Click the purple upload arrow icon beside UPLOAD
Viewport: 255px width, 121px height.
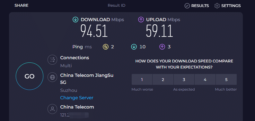click(x=141, y=20)
